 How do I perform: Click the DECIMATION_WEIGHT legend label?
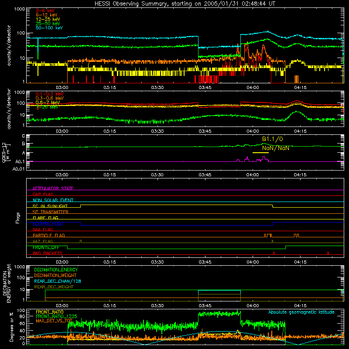pos(55,275)
